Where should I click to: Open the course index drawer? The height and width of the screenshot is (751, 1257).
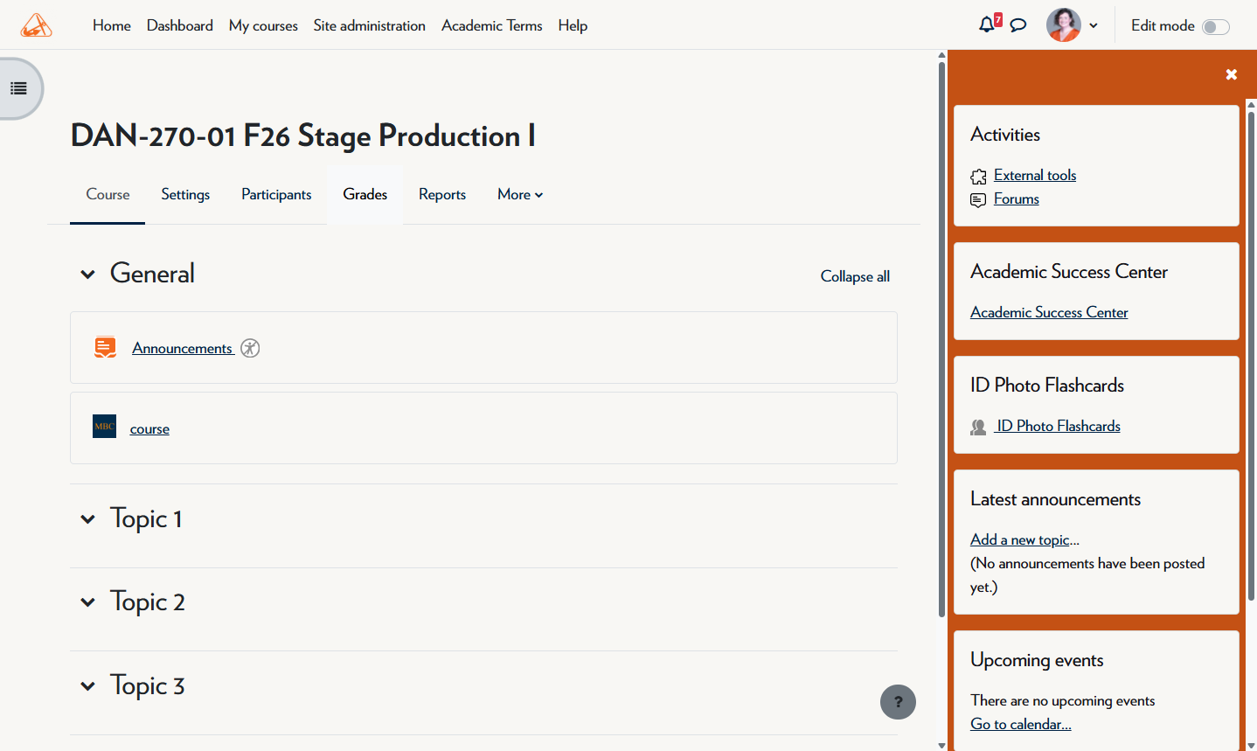click(18, 88)
